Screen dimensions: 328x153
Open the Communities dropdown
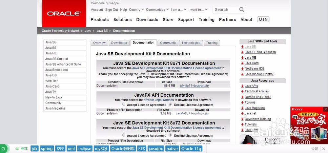pos(157,10)
